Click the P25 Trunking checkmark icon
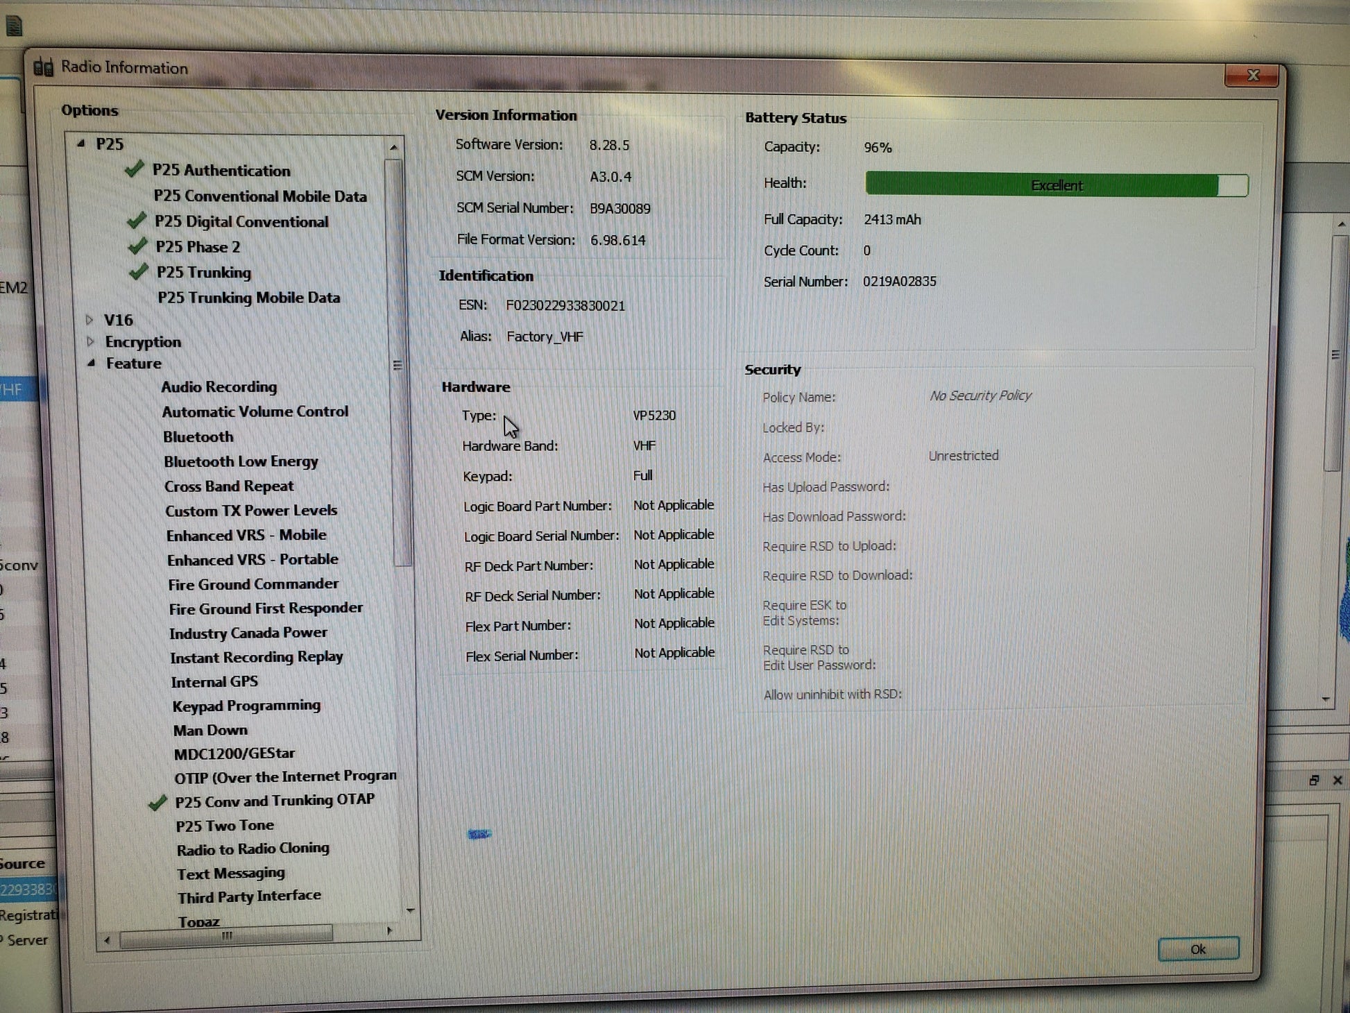 click(x=139, y=271)
